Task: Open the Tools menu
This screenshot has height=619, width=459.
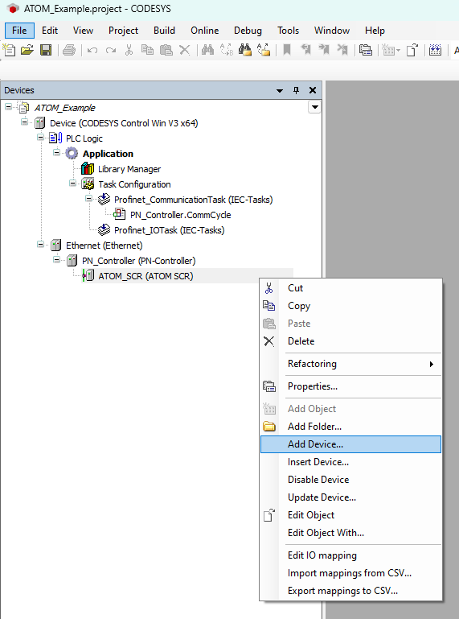Action: [289, 31]
